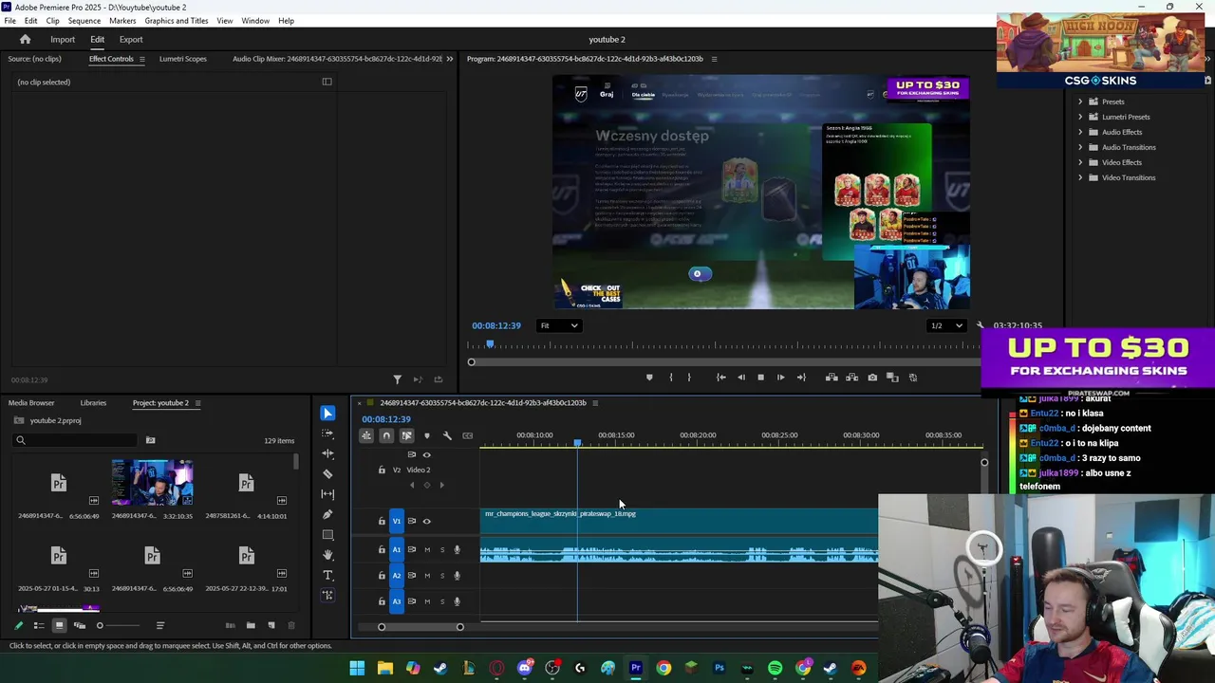Add marker in Program monitor
Viewport: 1215px width, 683px height.
tap(649, 378)
